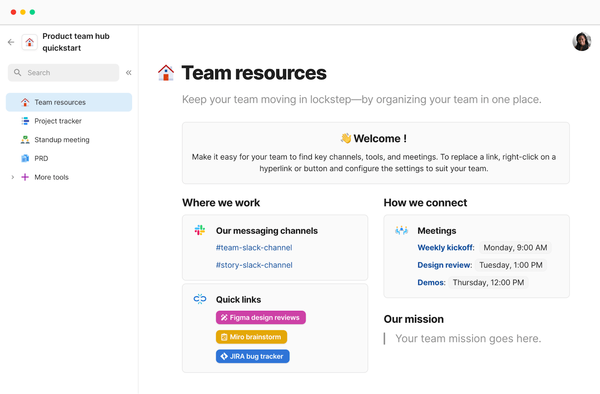600x394 pixels.
Task: Expand the More tools section
Action: click(x=13, y=177)
